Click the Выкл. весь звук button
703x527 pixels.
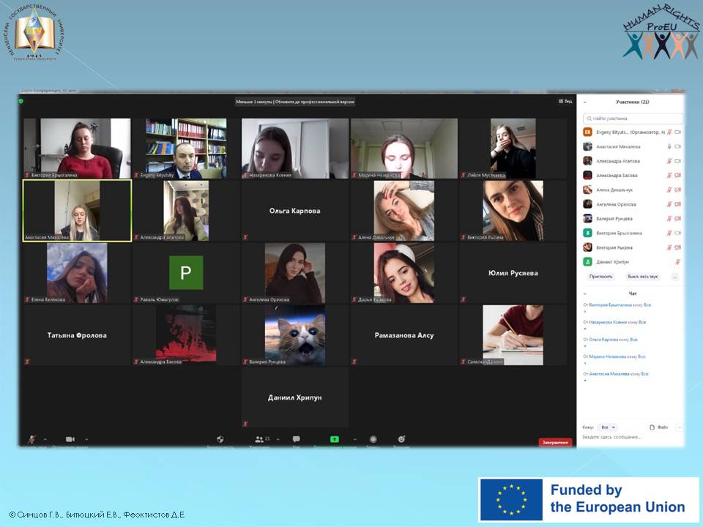(642, 277)
